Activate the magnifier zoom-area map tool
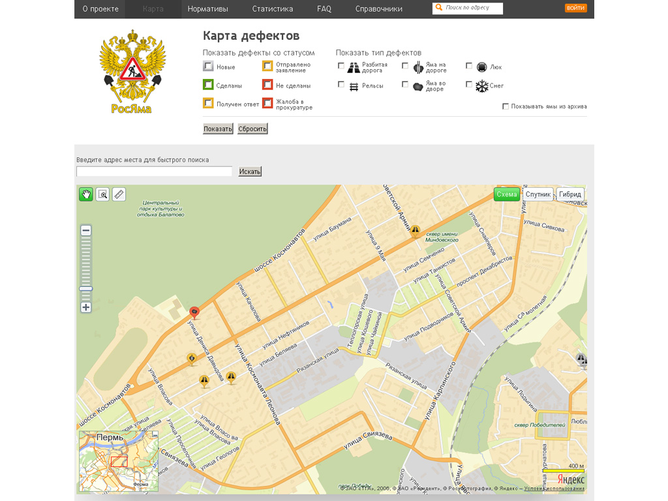The width and height of the screenshot is (668, 501). [x=102, y=194]
